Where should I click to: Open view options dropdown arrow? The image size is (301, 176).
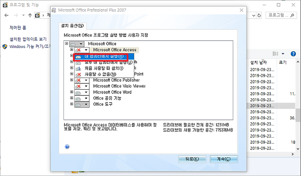(283, 54)
